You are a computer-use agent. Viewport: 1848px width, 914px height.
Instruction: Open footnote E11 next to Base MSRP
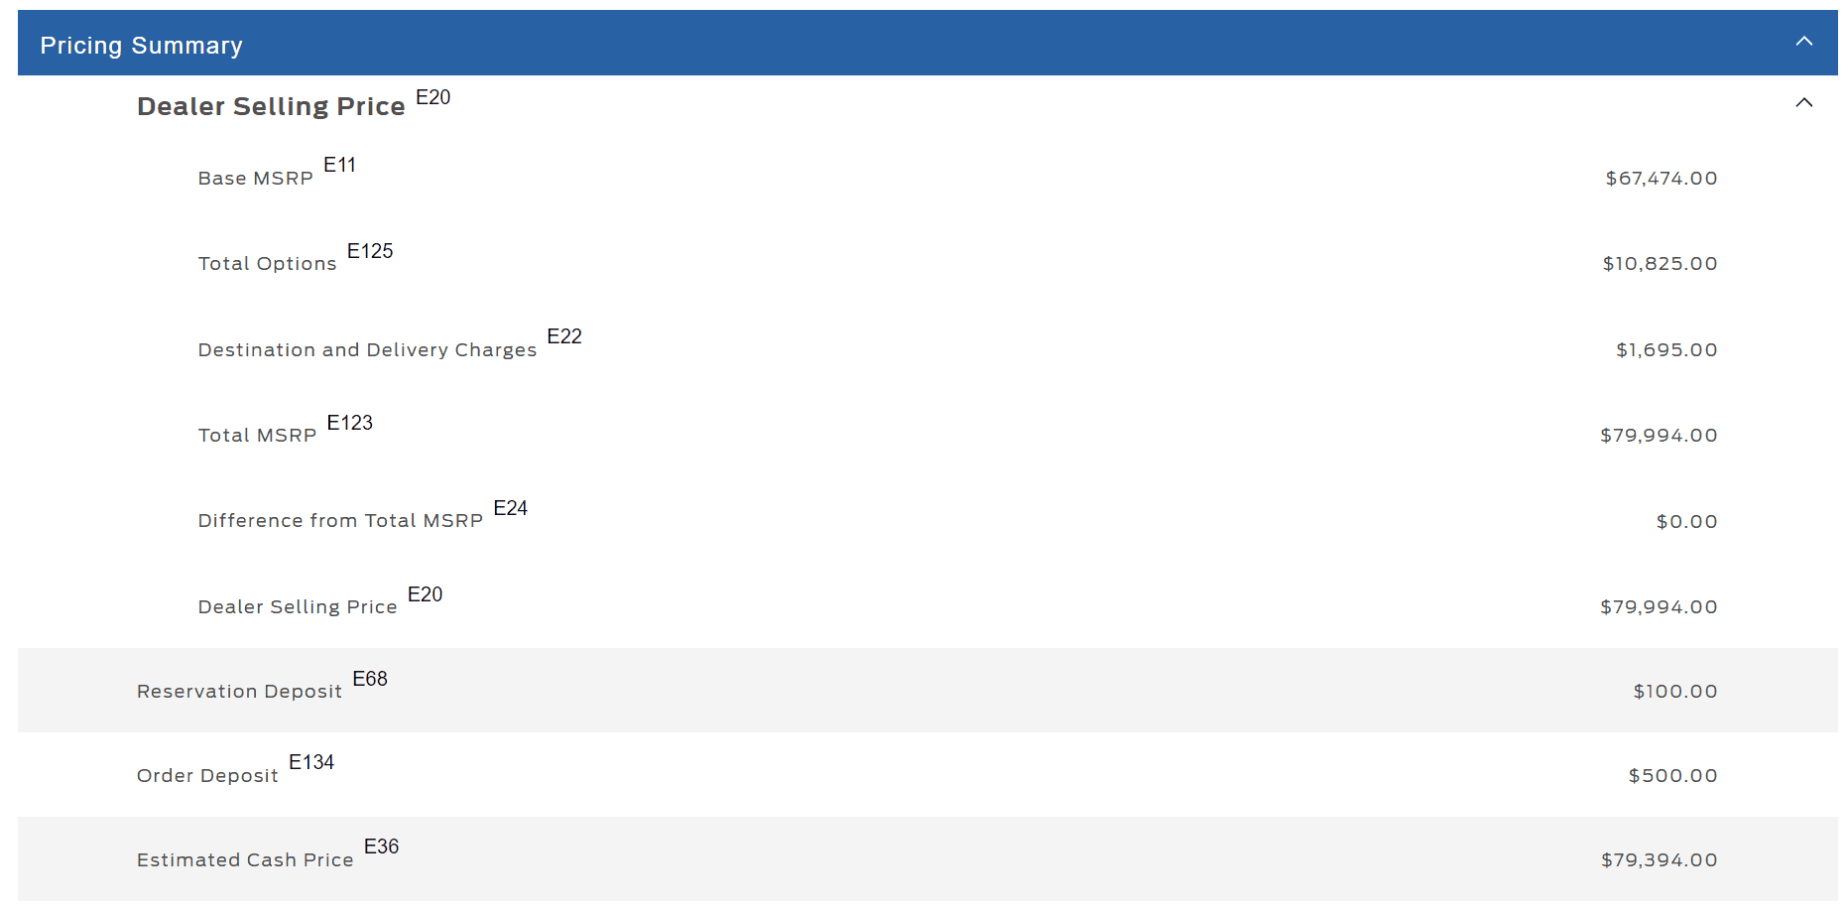(339, 165)
